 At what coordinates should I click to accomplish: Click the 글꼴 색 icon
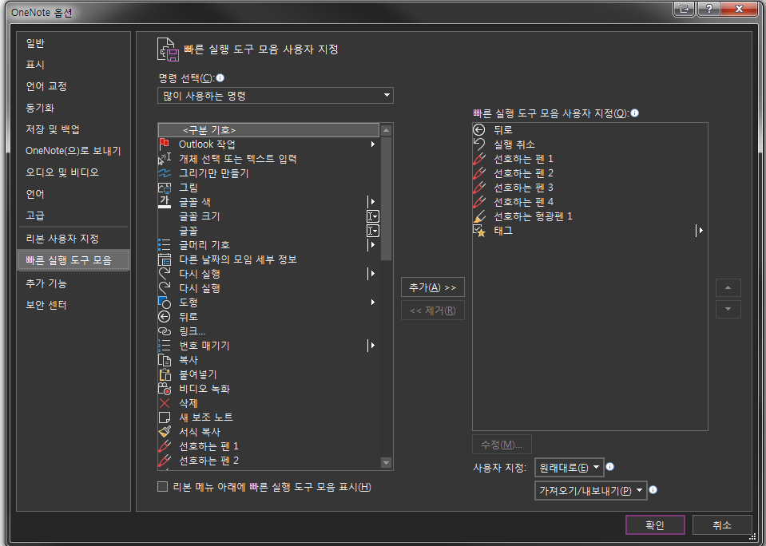[x=165, y=202]
